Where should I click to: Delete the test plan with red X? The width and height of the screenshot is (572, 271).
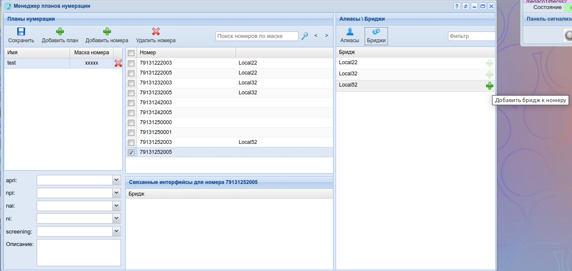point(118,63)
